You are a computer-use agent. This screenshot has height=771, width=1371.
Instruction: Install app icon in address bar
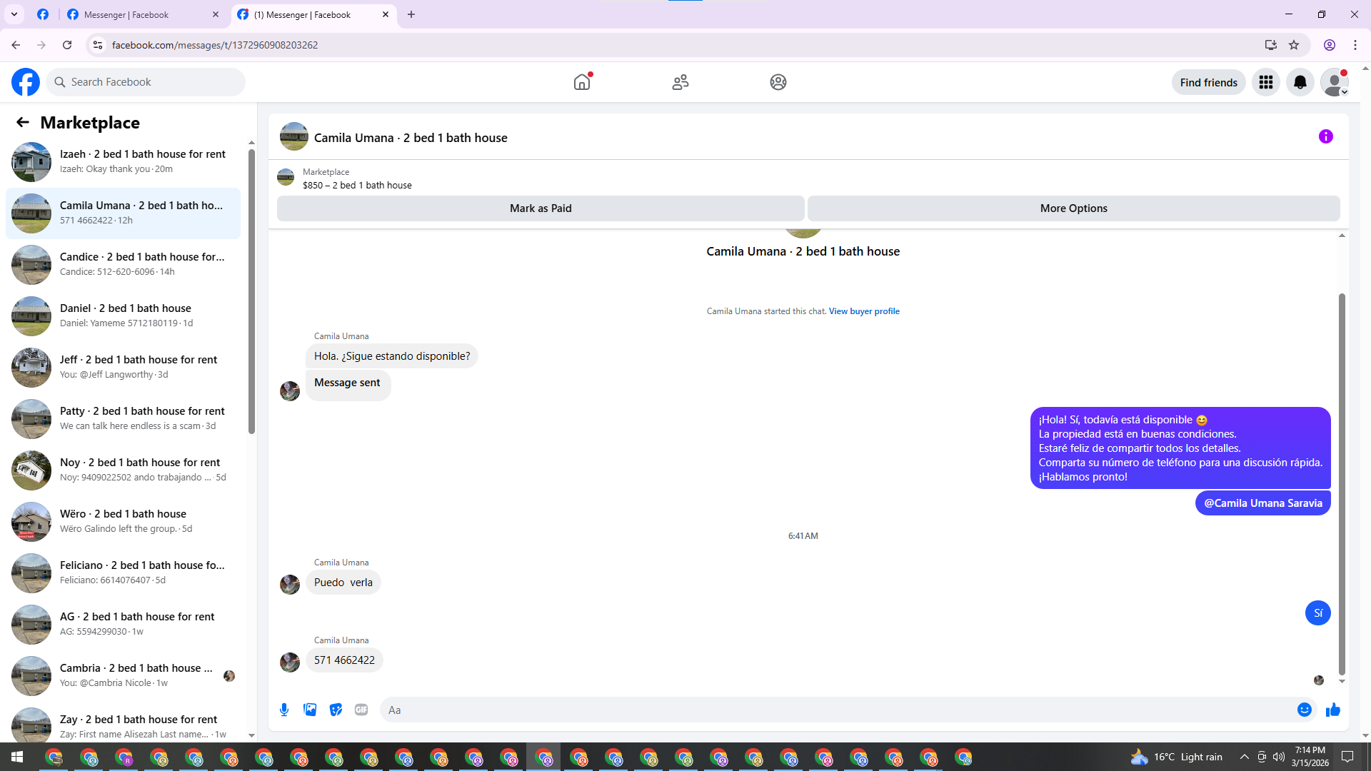pyautogui.click(x=1270, y=45)
